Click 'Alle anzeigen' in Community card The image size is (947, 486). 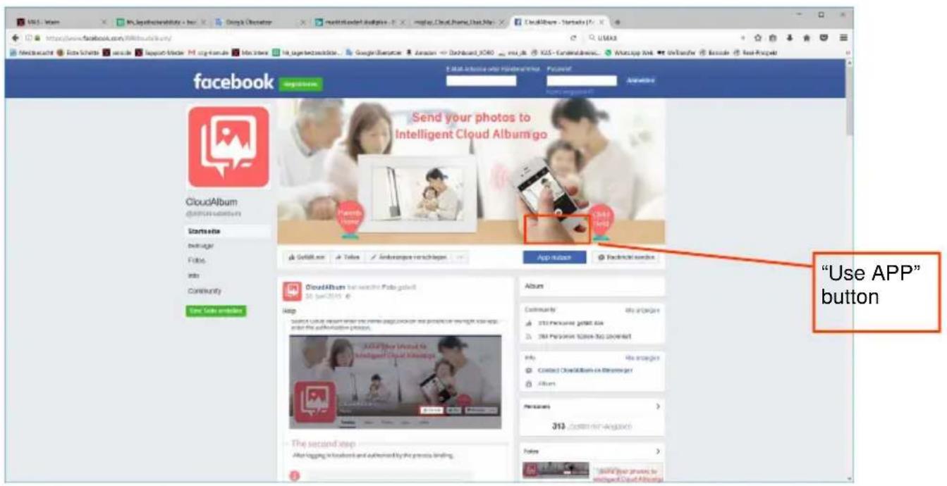[x=642, y=310]
